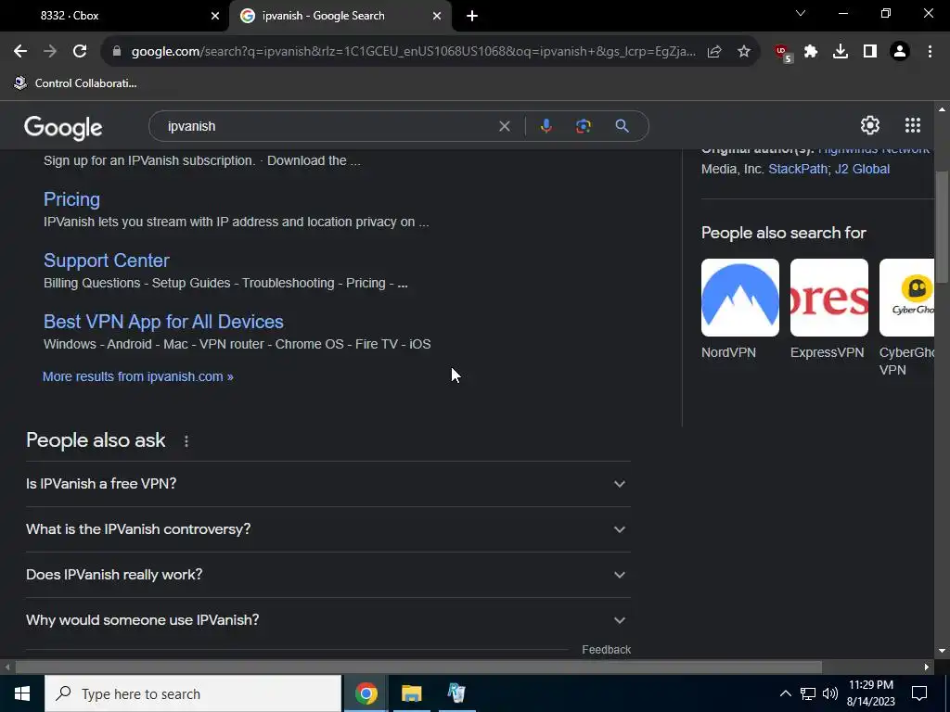
Task: Expand "Does IPVanish really work?"
Action: (x=327, y=575)
